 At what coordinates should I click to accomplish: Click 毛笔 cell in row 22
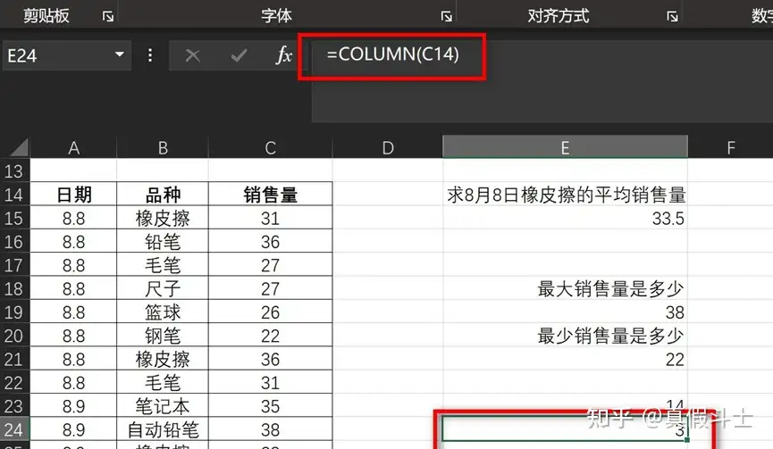[x=163, y=383]
